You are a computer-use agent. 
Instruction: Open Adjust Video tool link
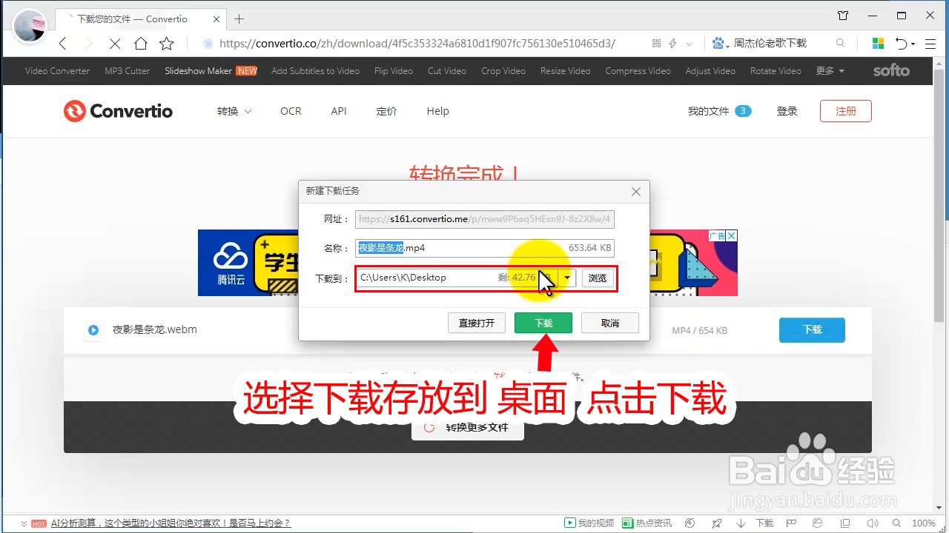tap(710, 71)
